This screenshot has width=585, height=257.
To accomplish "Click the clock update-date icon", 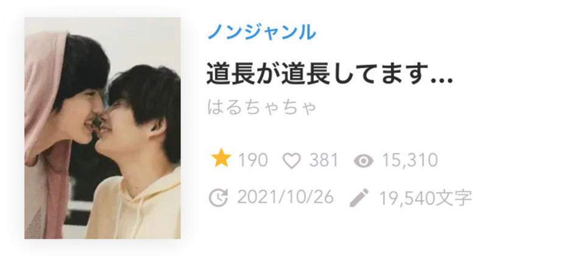I will pyautogui.click(x=218, y=198).
